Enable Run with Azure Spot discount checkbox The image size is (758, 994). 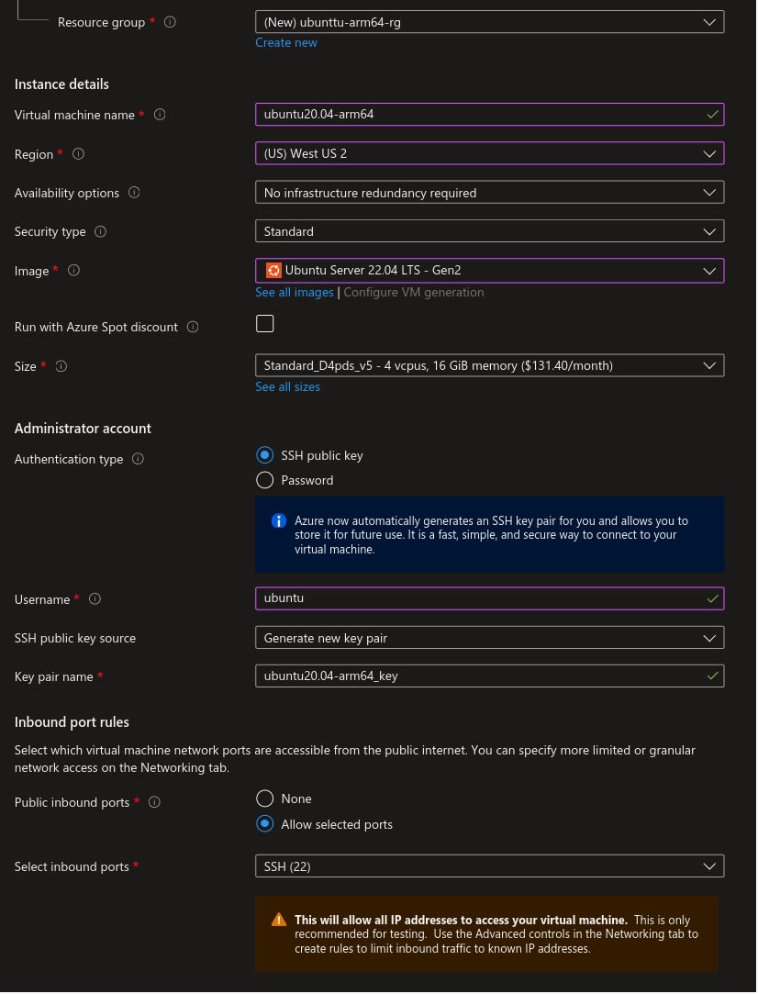[265, 324]
